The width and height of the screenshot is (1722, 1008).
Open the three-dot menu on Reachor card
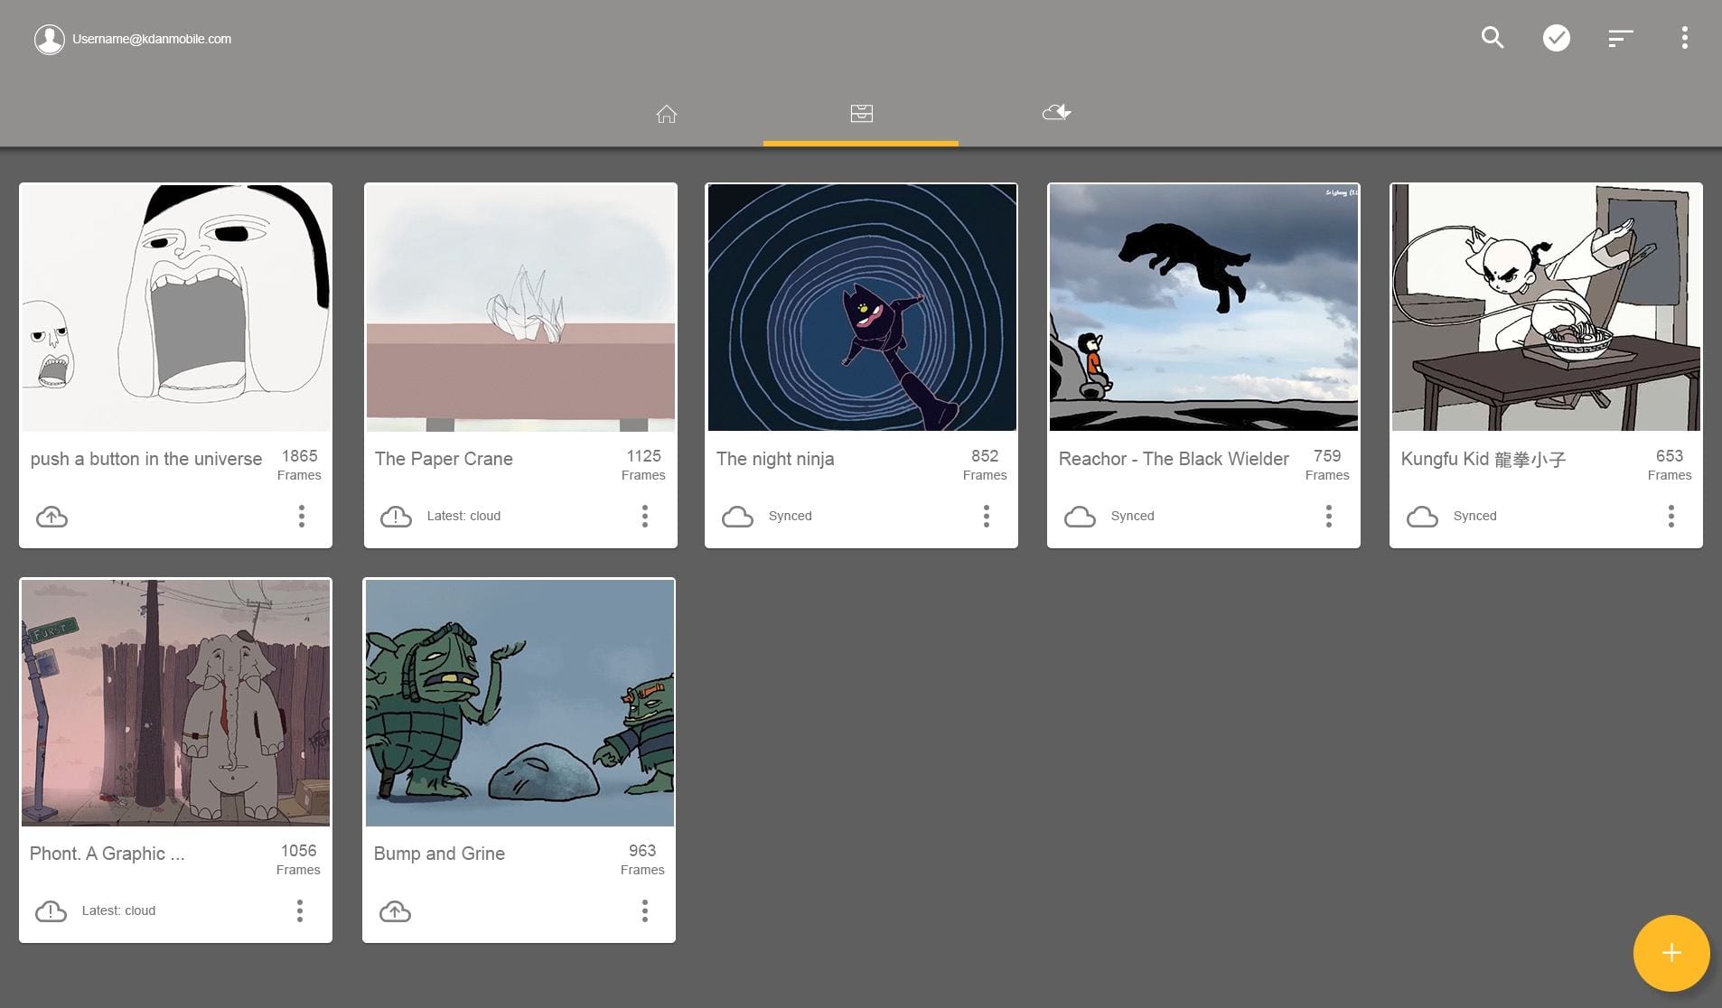click(1328, 516)
